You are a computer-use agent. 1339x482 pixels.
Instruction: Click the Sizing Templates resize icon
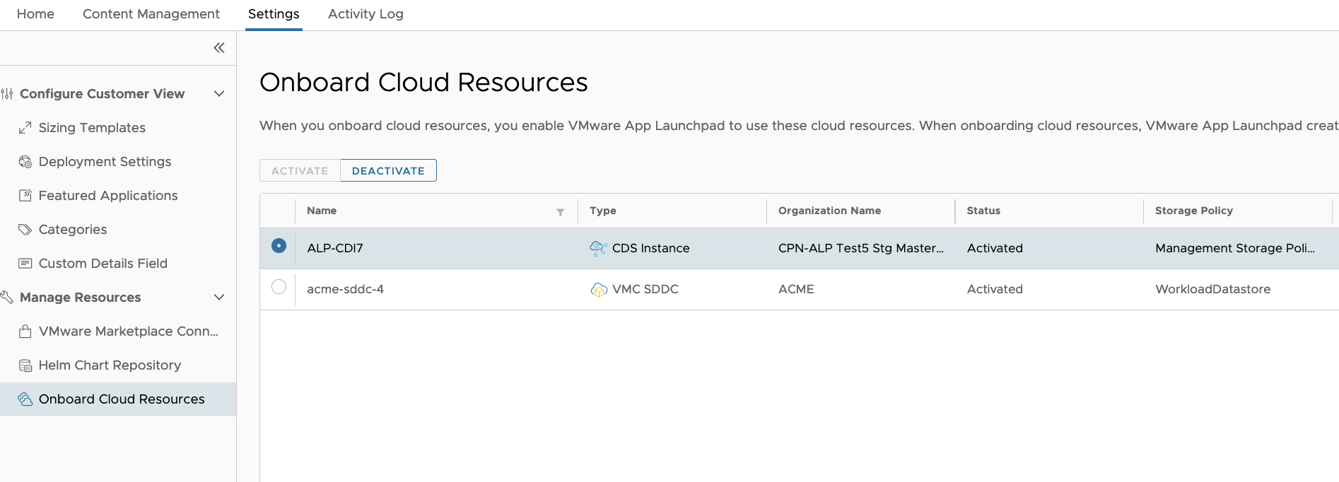[25, 128]
